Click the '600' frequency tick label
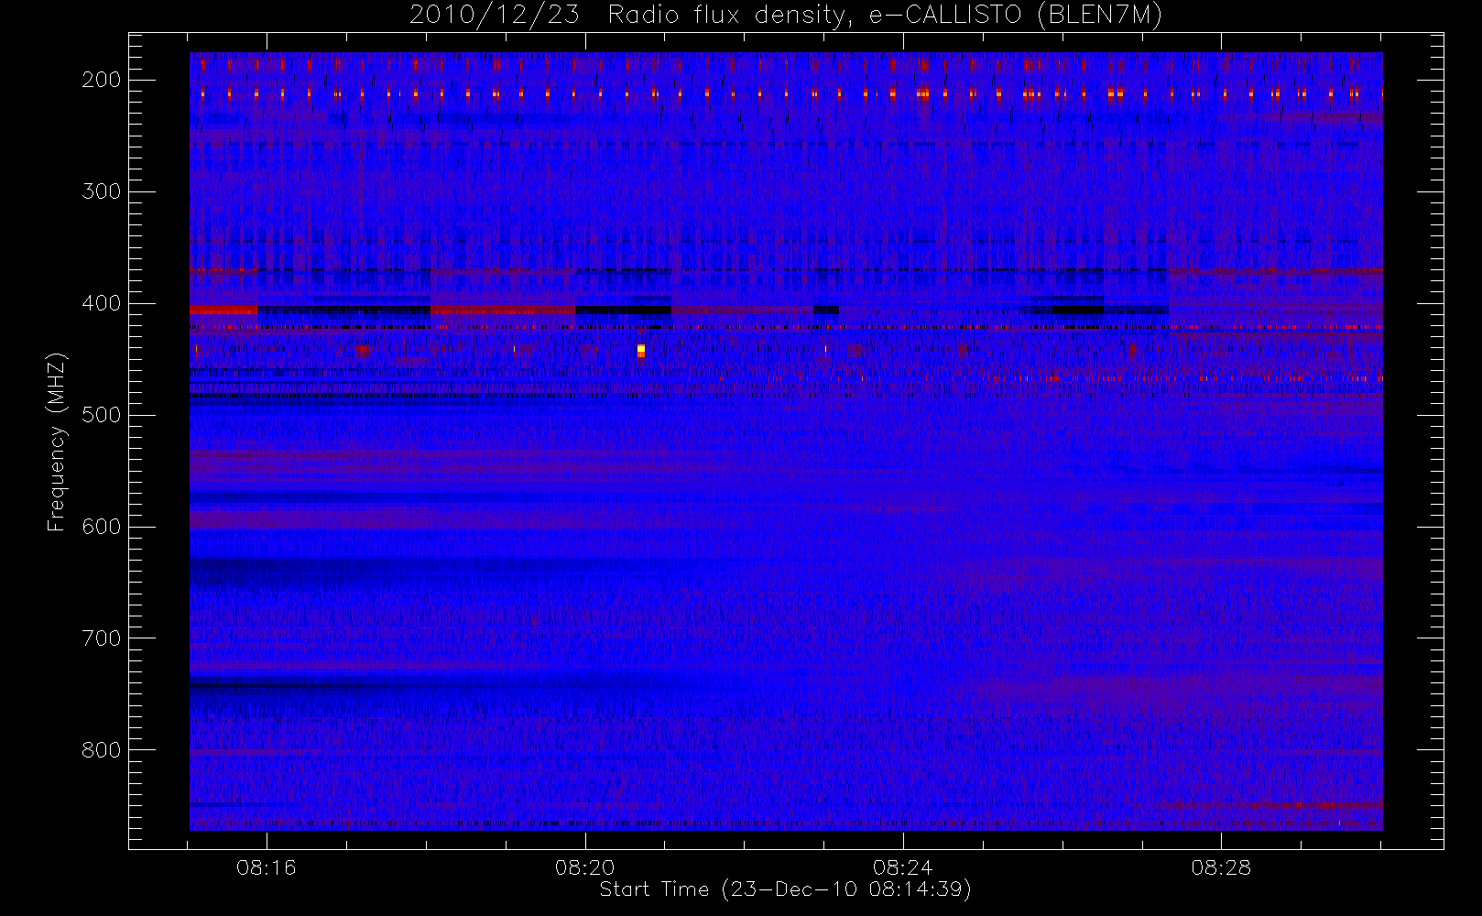The image size is (1482, 916). (102, 527)
